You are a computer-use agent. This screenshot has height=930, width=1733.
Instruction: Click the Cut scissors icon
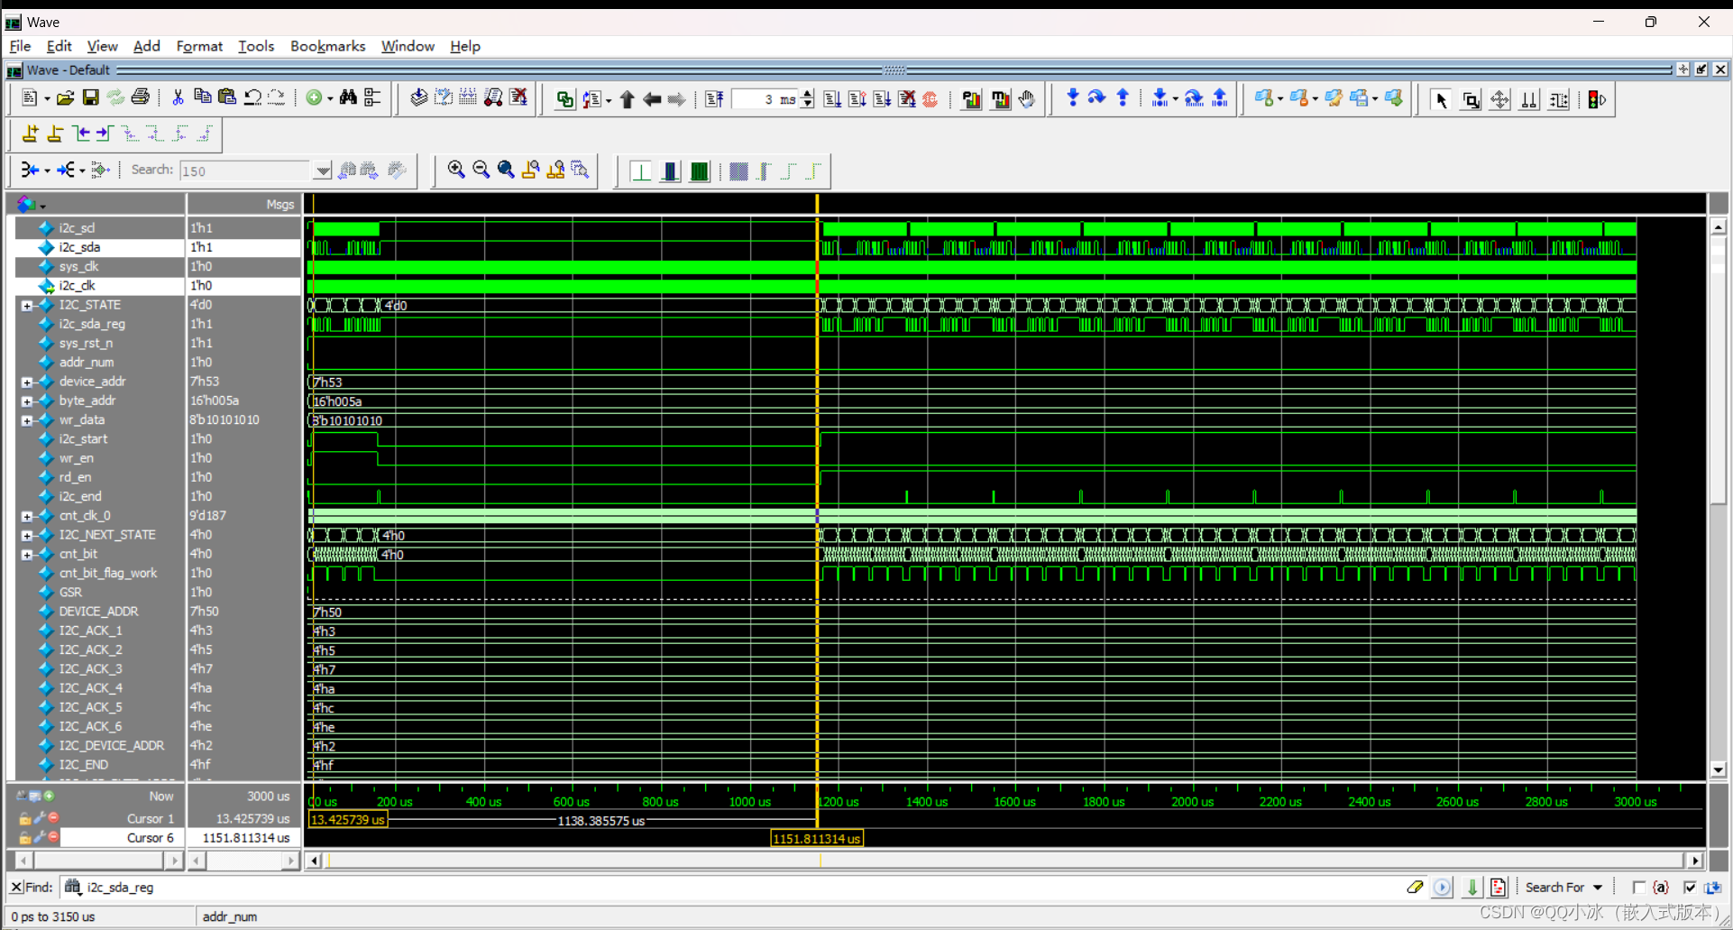pyautogui.click(x=178, y=97)
